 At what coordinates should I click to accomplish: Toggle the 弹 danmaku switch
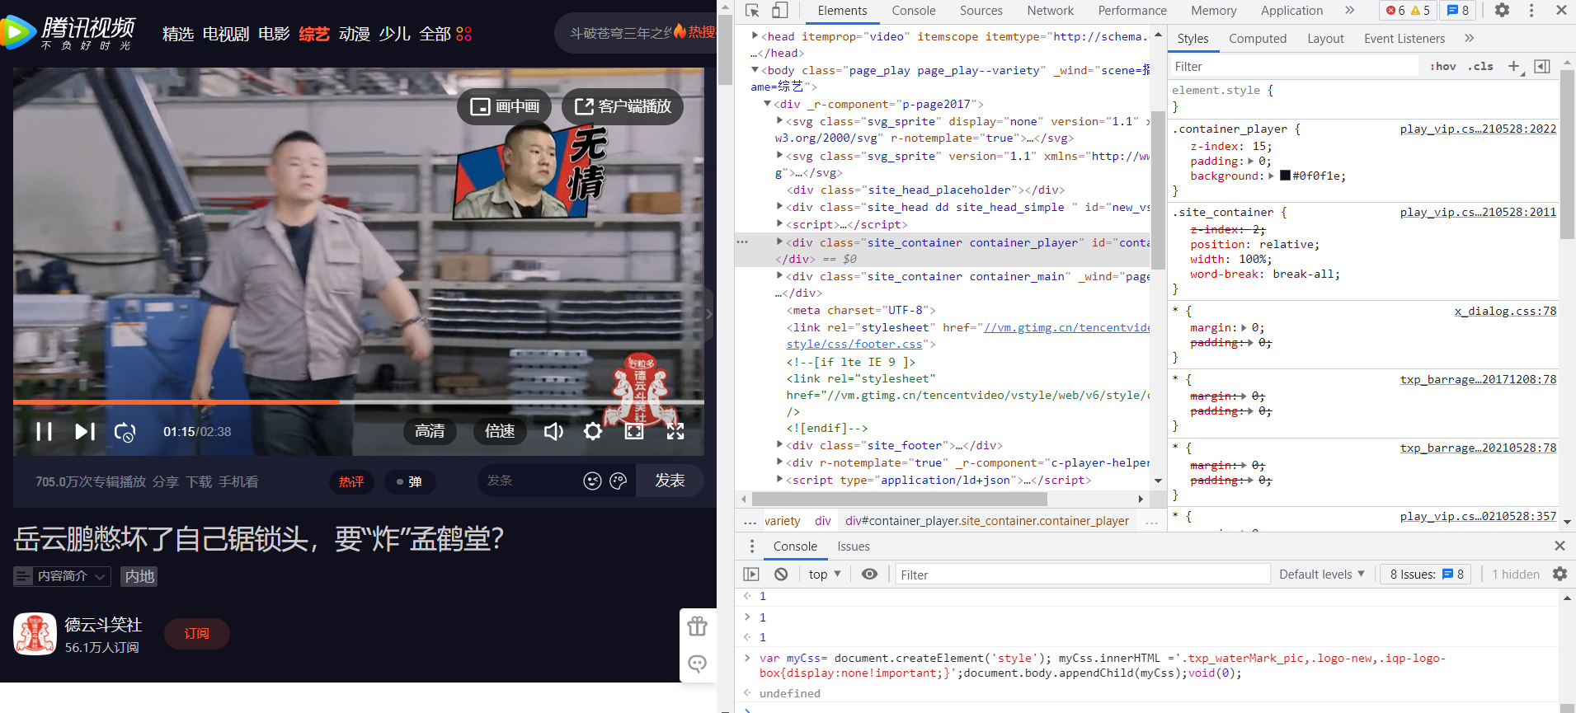click(410, 481)
